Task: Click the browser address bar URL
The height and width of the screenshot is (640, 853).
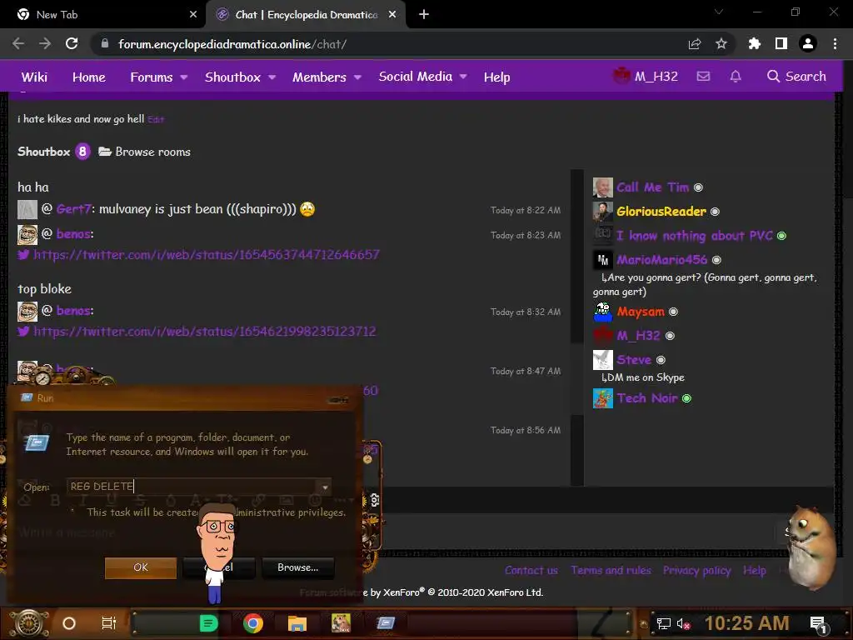Action: [232, 44]
